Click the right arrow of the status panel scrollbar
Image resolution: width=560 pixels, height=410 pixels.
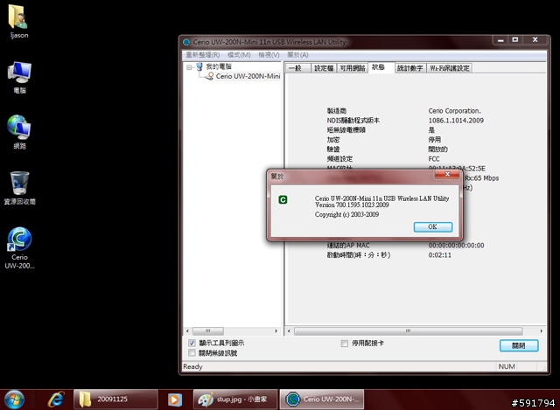click(x=542, y=331)
